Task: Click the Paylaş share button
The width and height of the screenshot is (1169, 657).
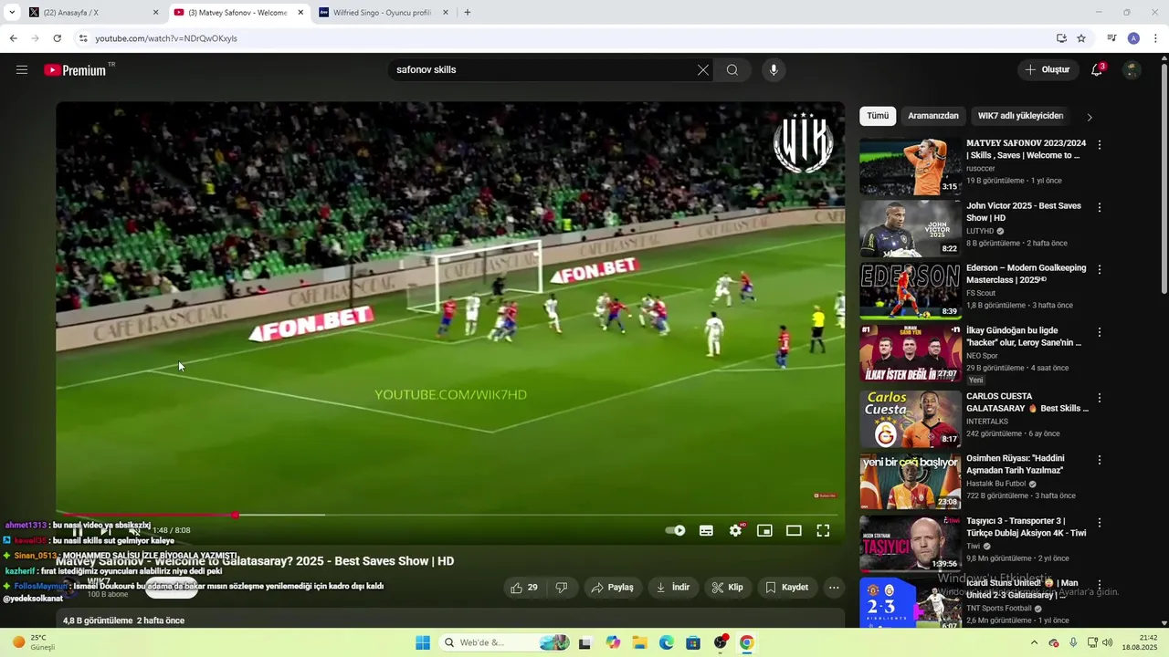Action: [612, 588]
